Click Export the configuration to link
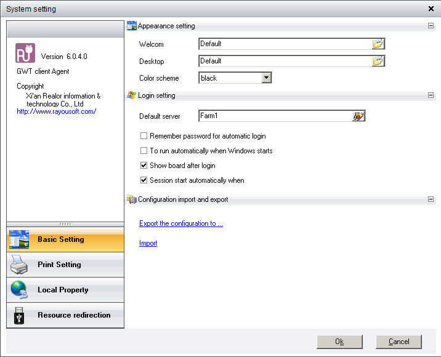The image size is (441, 357). [181, 223]
